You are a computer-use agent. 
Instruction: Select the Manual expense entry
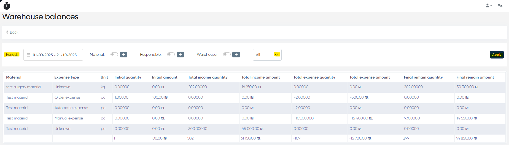[69, 118]
